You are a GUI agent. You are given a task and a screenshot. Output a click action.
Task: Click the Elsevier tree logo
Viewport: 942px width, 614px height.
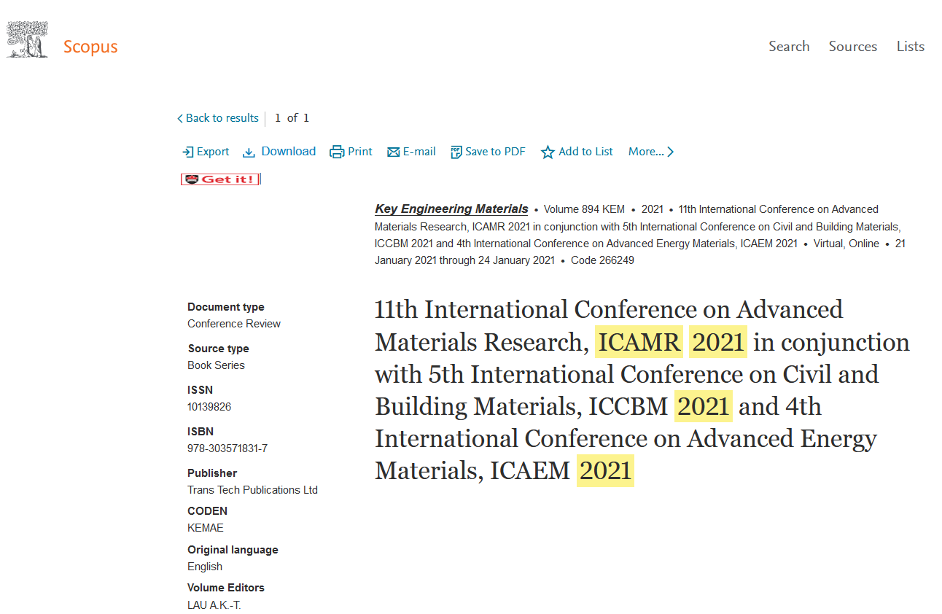point(28,40)
